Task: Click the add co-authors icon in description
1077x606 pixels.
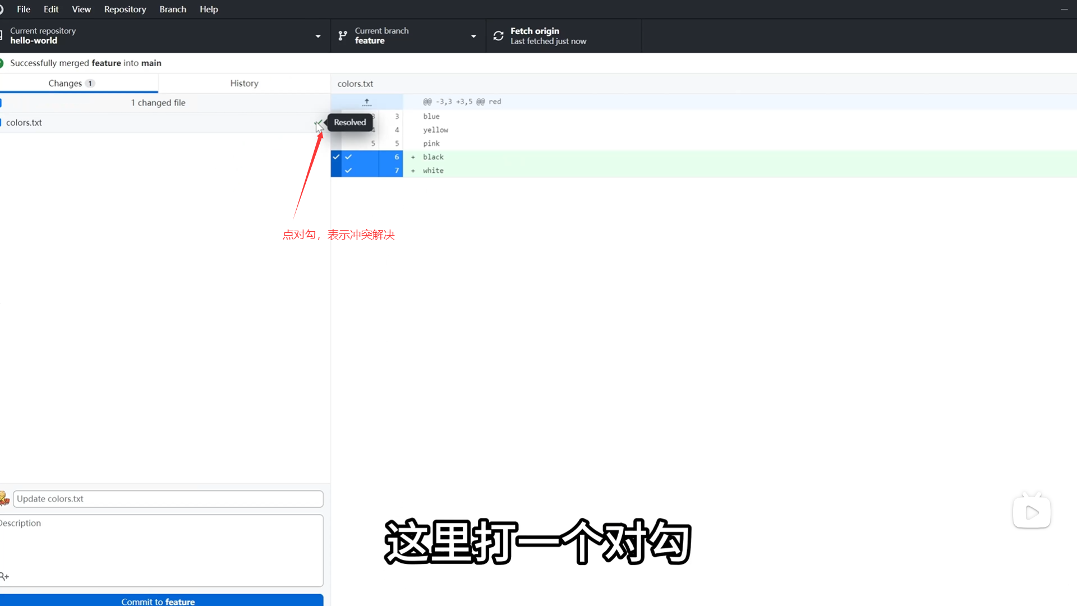Action: [x=4, y=576]
